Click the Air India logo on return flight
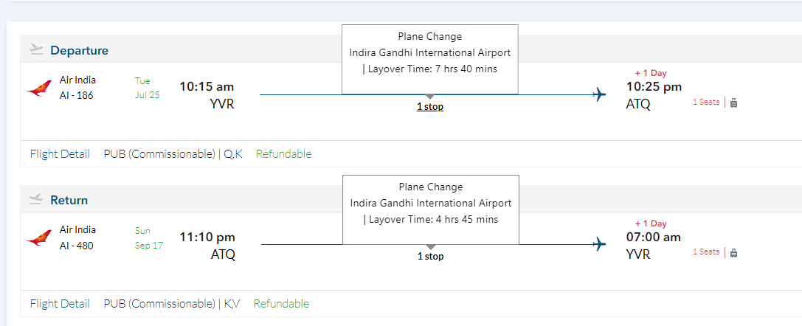The height and width of the screenshot is (326, 802). [x=38, y=239]
